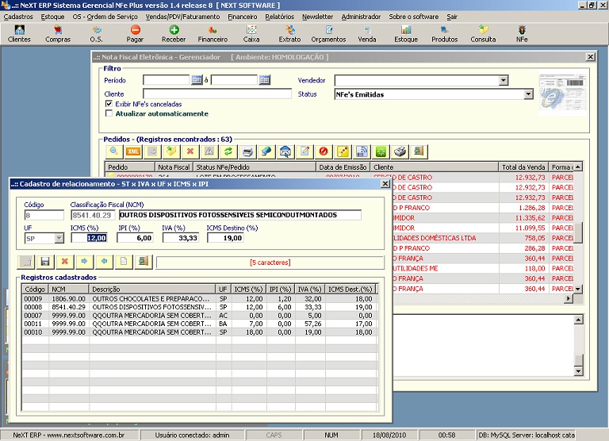
Task: Open the Caixa toolbar icon
Action: point(251,34)
